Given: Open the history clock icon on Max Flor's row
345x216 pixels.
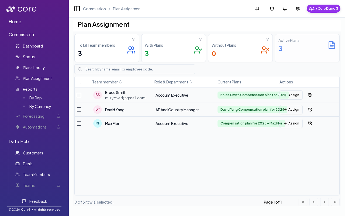Looking at the screenshot, I should (x=310, y=123).
